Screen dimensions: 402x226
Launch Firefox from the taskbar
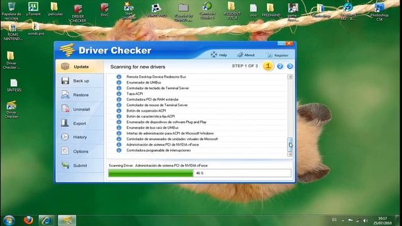click(28, 220)
